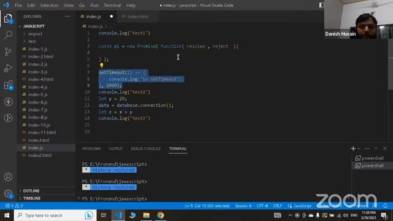Screen dimensions: 393x221
Task: Open Explorer's more actions ellipsis
Action: 68,17
